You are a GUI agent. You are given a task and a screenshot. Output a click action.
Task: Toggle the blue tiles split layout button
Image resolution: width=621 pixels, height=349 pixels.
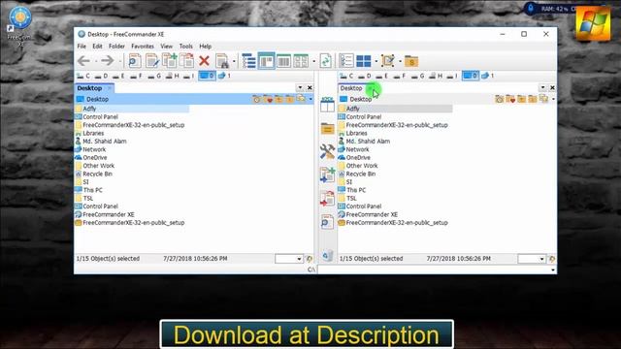pos(364,61)
